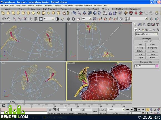Switch to the Lights & Cameras tab

click(50, 9)
